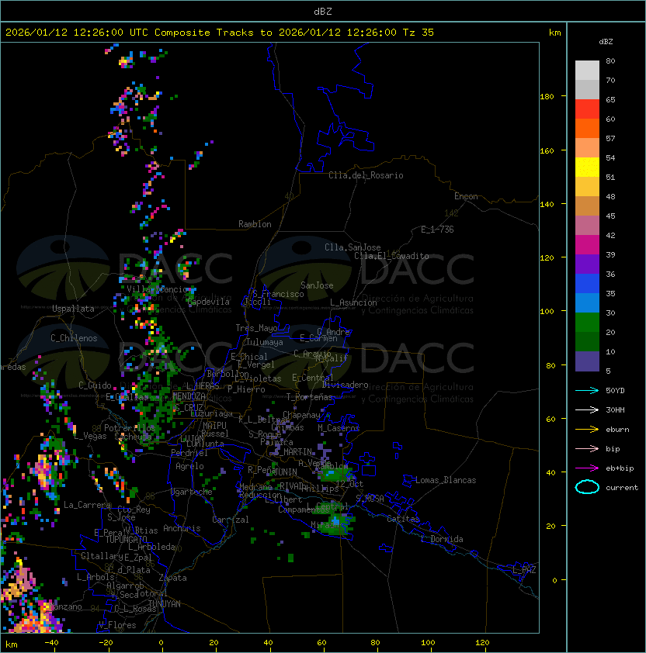
Task: Select the bright yellow legend swatch between 54 and 51
Action: coord(587,167)
